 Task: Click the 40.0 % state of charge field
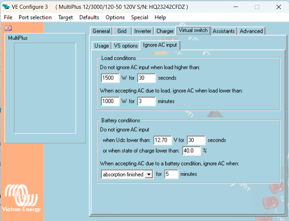191,151
